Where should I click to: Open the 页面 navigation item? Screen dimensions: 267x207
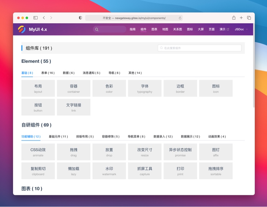pyautogui.click(x=212, y=29)
